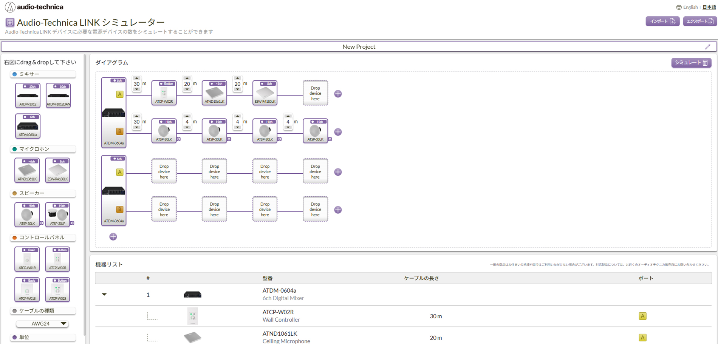This screenshot has width=718, height=344.
Task: Click the pencil icon to rename project
Action: 707,47
